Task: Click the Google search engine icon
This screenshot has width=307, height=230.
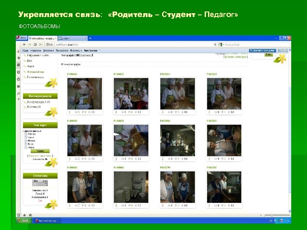Action: click(220, 44)
